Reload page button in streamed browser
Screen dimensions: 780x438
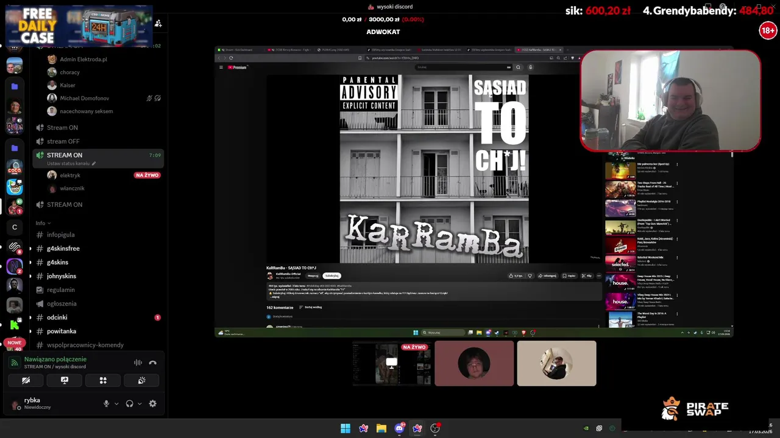pyautogui.click(x=231, y=58)
